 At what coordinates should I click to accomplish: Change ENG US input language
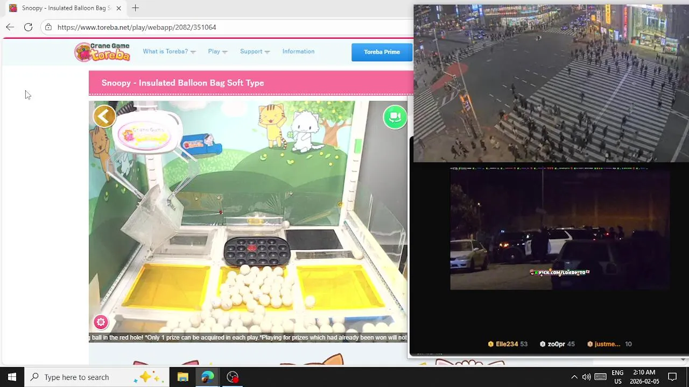(x=617, y=377)
